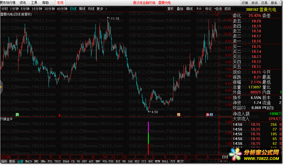Image resolution: width=284 pixels, height=165 pixels.
Task: Apply the MTM indicator
Action: click(x=158, y=161)
